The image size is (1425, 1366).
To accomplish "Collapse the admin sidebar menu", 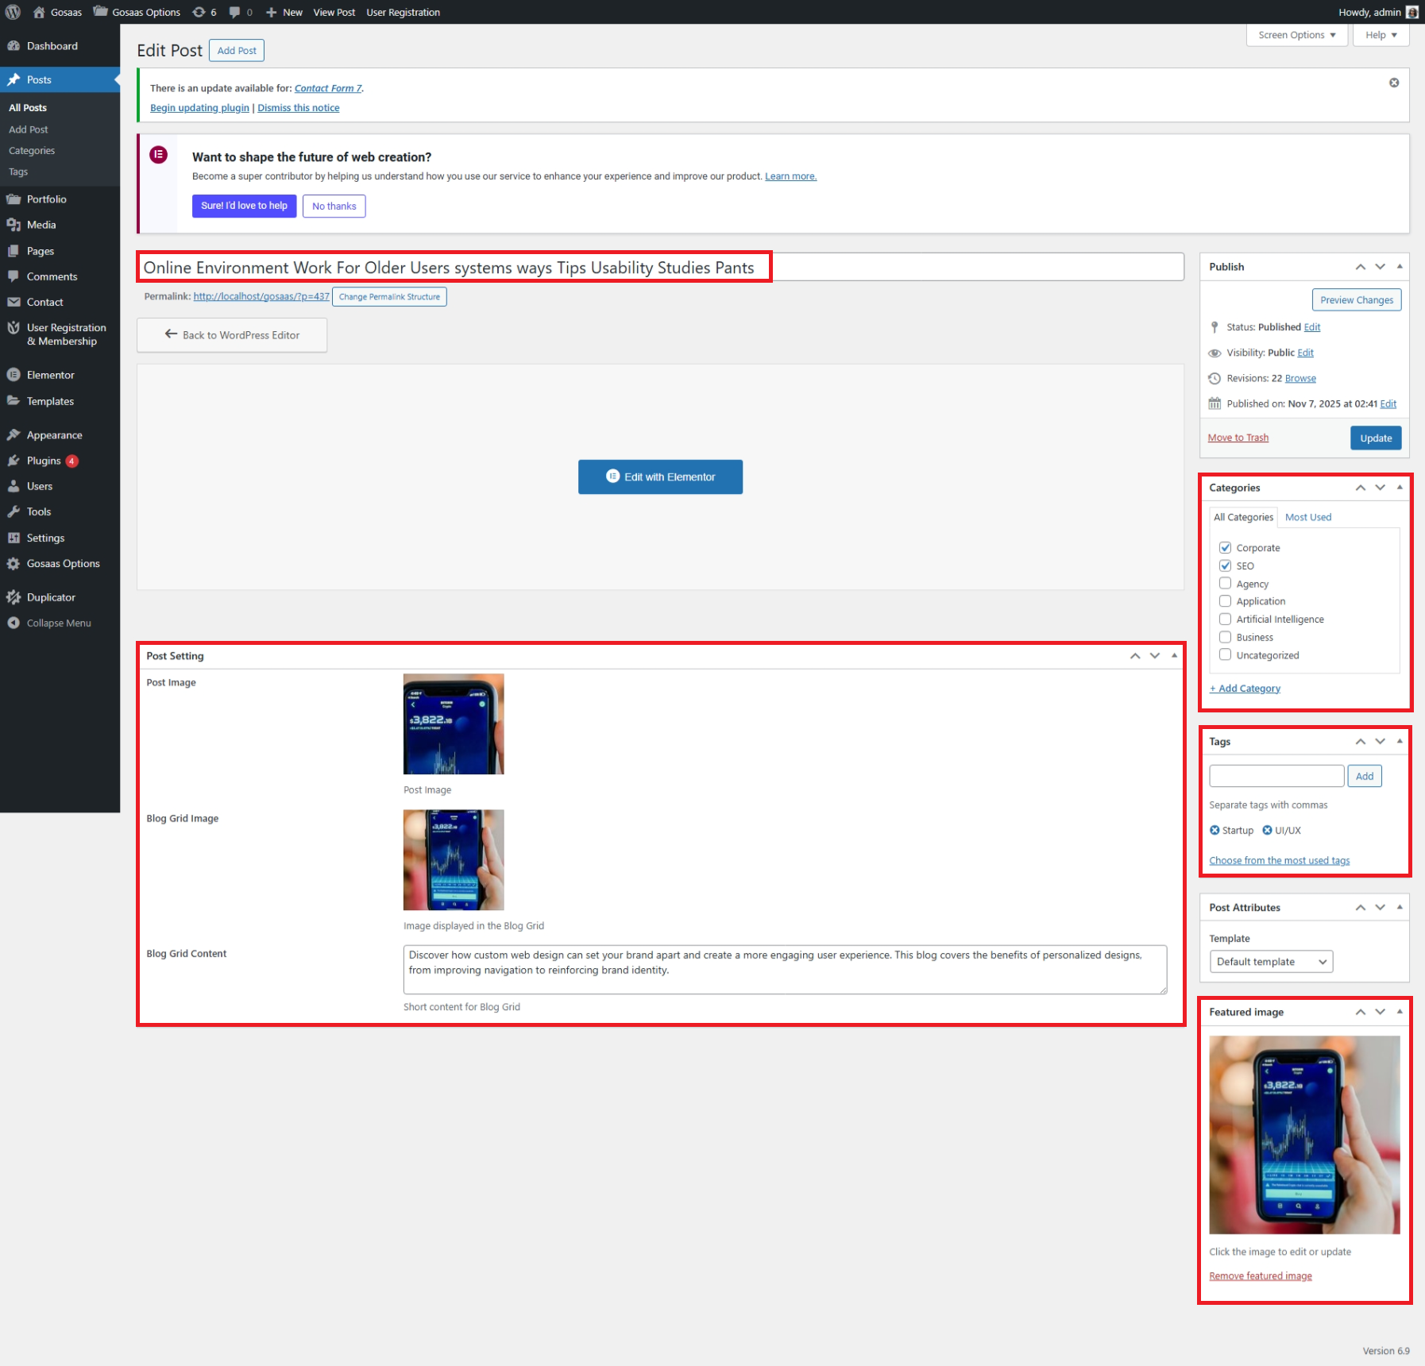I will click(58, 623).
